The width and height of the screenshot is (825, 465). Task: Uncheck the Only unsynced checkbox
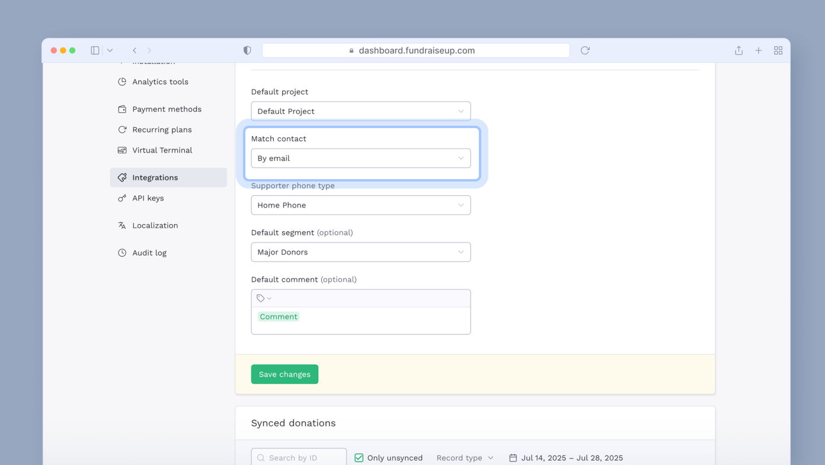358,457
